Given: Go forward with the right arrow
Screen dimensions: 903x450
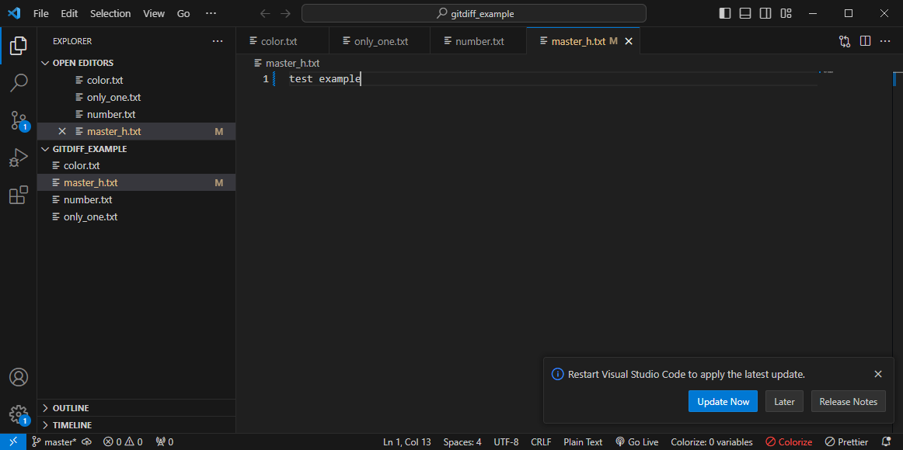Looking at the screenshot, I should point(285,13).
